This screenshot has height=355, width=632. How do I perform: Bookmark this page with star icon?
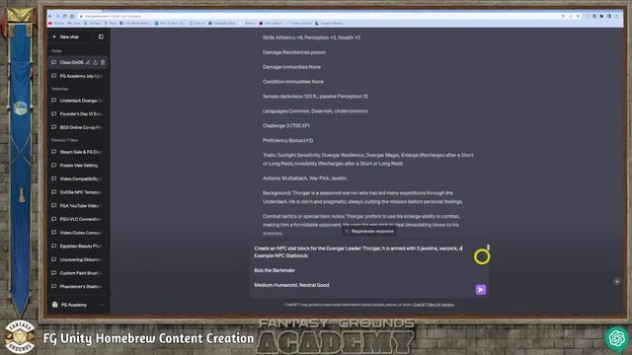(578, 16)
